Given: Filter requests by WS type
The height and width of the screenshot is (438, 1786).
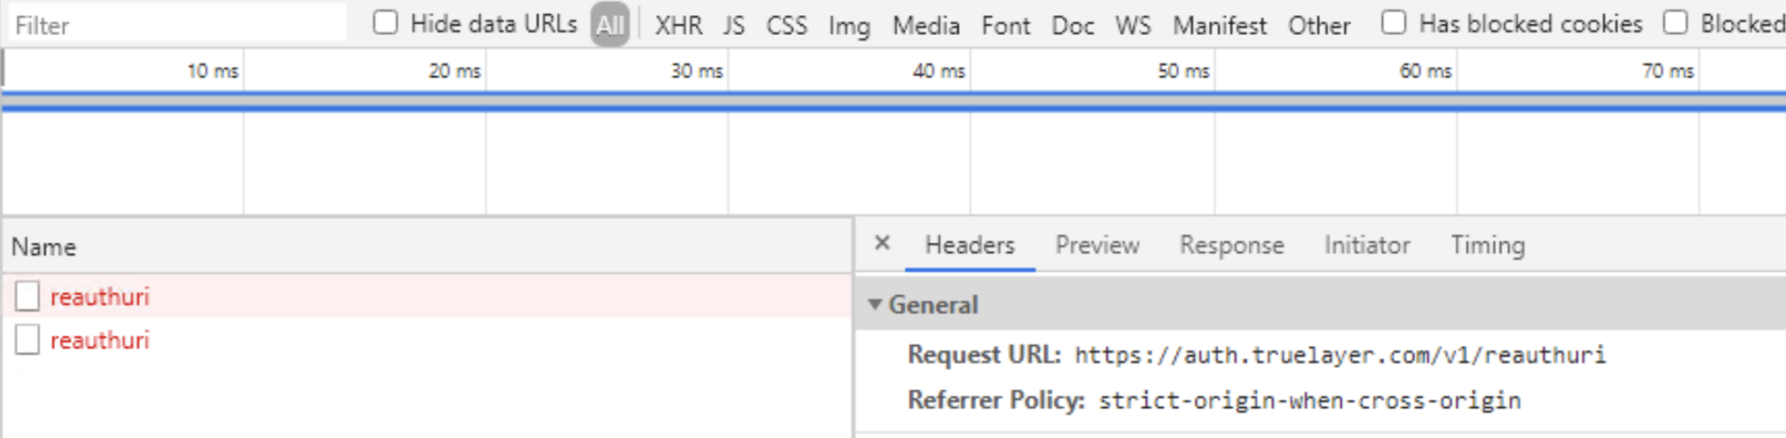Looking at the screenshot, I should pos(1133,25).
